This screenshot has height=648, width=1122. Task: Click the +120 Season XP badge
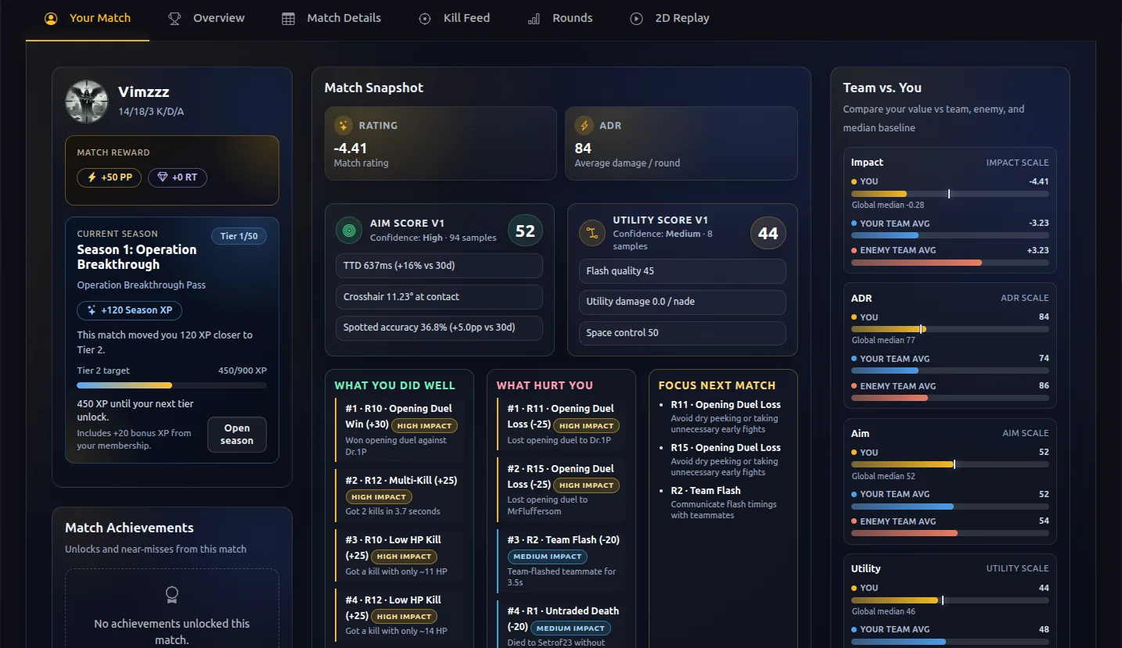[129, 310]
